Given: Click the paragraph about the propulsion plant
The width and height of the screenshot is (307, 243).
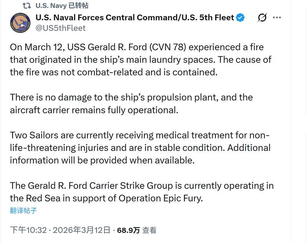Looking at the screenshot, I should [x=130, y=104].
